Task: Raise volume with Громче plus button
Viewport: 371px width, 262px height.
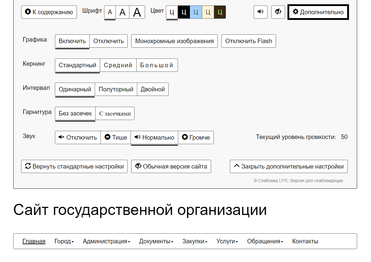Action: pos(196,137)
